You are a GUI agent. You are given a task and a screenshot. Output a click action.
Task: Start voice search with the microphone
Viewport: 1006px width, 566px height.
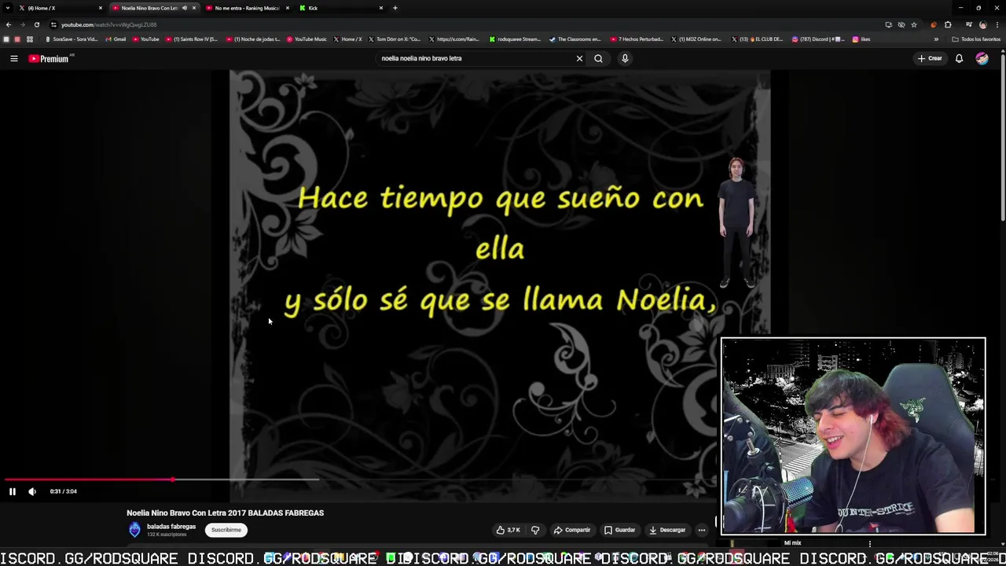tap(625, 58)
